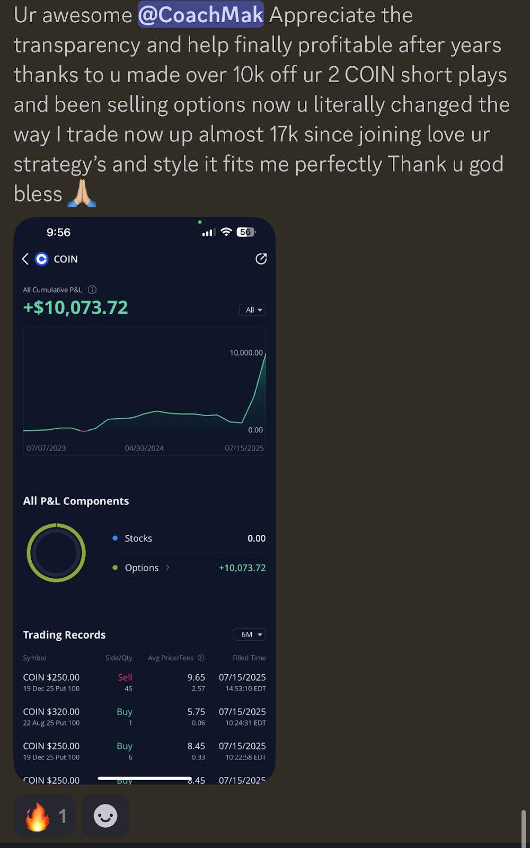This screenshot has width=530, height=848.
Task: Click the add reaction smiley button
Action: point(105,816)
